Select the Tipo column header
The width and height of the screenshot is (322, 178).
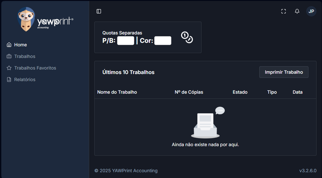(x=272, y=92)
